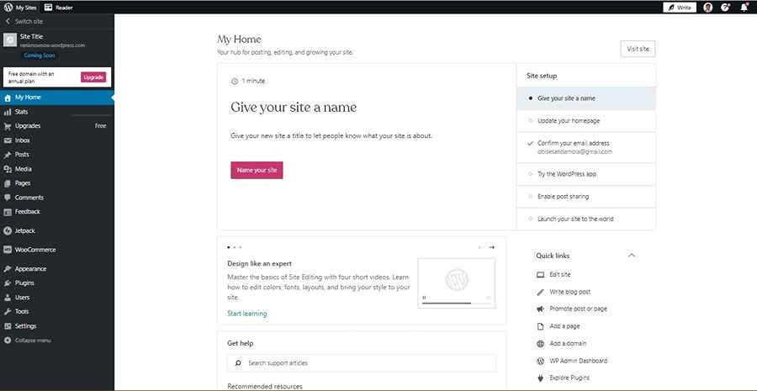Click the Settings sidebar icon
This screenshot has height=391, width=757.
click(x=8, y=326)
